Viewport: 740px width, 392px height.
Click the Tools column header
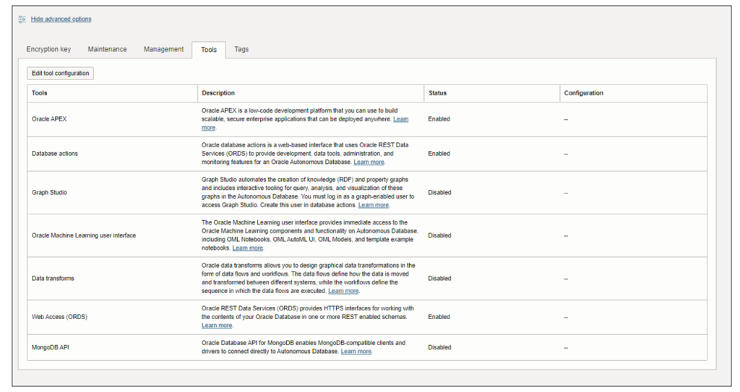pos(40,93)
